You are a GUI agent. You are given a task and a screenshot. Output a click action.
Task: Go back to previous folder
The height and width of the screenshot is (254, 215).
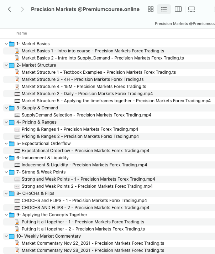coord(10,9)
